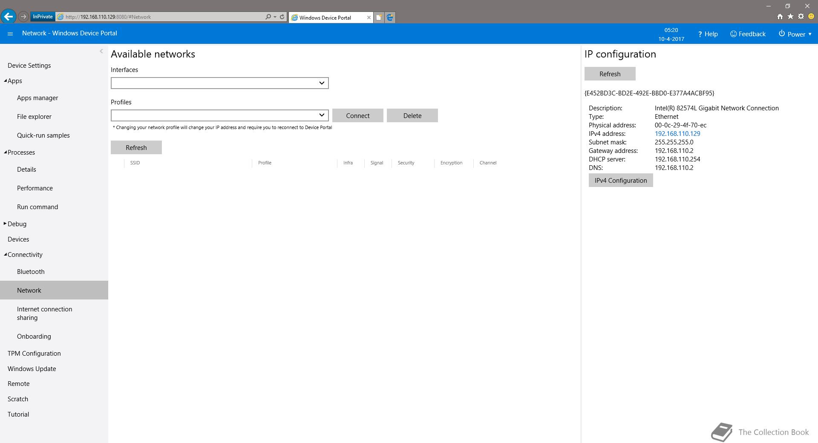Click the physical address 00-0c-29-4f-70-ec
The image size is (818, 443).
point(680,125)
